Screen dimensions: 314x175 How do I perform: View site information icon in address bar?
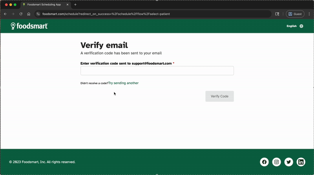point(38,14)
